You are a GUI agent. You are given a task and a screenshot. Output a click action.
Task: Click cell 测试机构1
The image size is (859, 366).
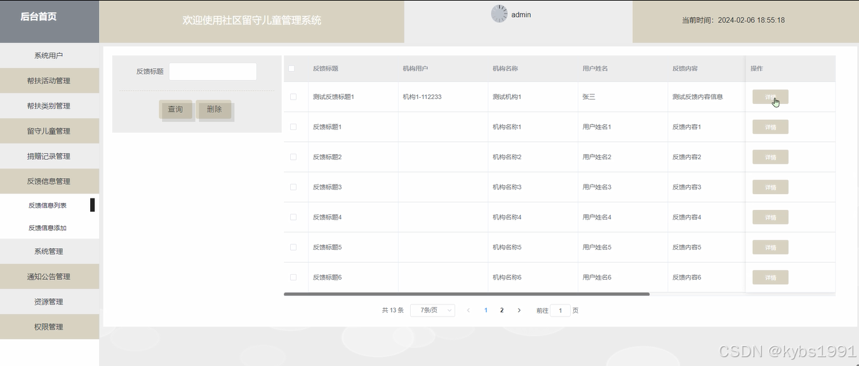tap(507, 97)
